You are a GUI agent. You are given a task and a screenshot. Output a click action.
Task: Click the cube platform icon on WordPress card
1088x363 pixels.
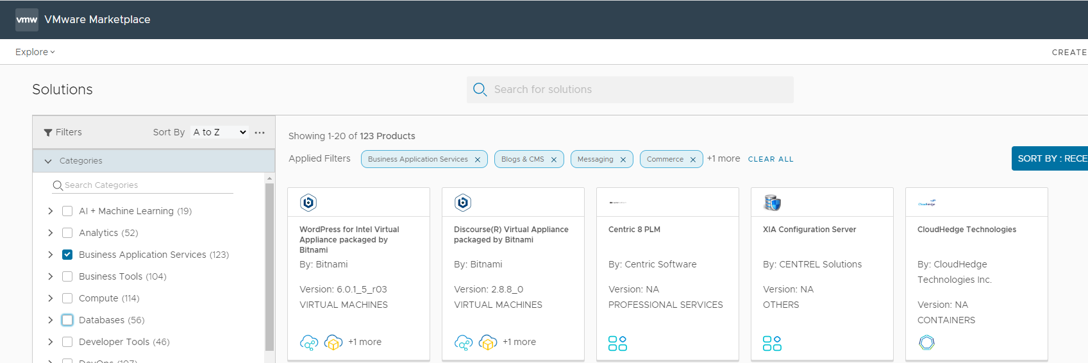click(x=333, y=342)
